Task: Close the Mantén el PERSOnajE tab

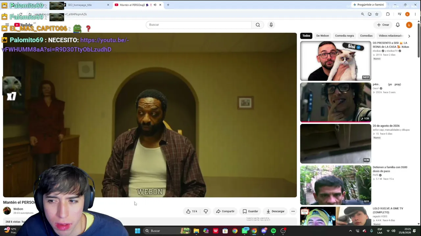Action: click(x=160, y=5)
